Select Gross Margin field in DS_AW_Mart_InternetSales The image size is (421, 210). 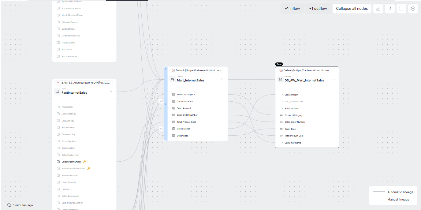(x=291, y=95)
